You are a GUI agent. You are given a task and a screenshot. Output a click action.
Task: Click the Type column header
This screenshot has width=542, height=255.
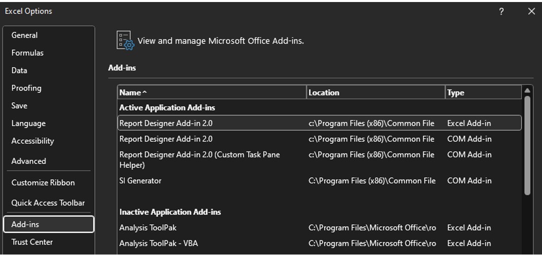[x=483, y=92]
